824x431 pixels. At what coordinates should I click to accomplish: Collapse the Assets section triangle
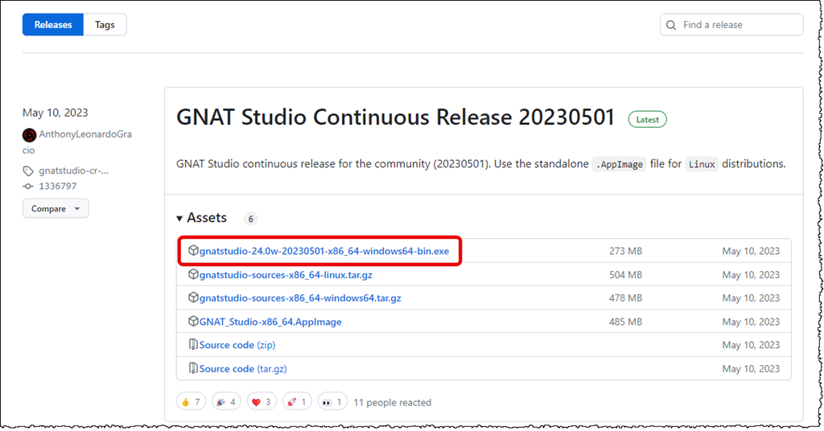(179, 219)
